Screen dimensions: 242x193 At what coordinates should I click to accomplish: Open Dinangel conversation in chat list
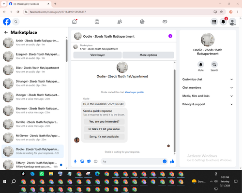click(x=33, y=83)
